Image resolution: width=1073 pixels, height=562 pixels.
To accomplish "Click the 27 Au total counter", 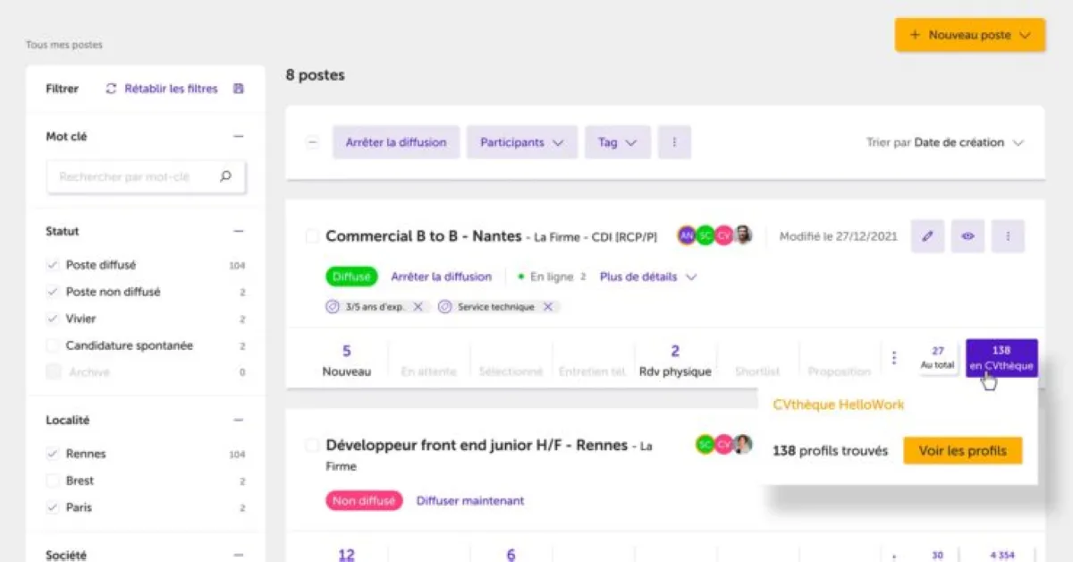I will pyautogui.click(x=938, y=358).
